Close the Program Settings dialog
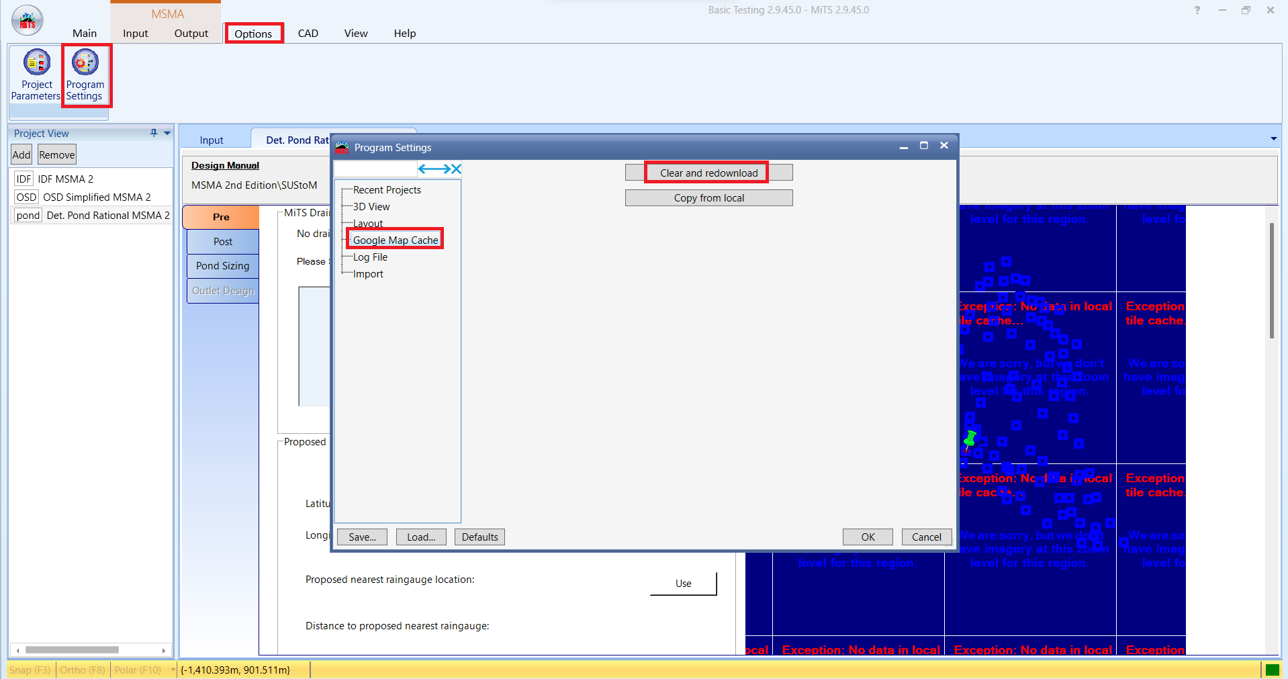Viewport: 1288px width, 679px height. click(944, 146)
